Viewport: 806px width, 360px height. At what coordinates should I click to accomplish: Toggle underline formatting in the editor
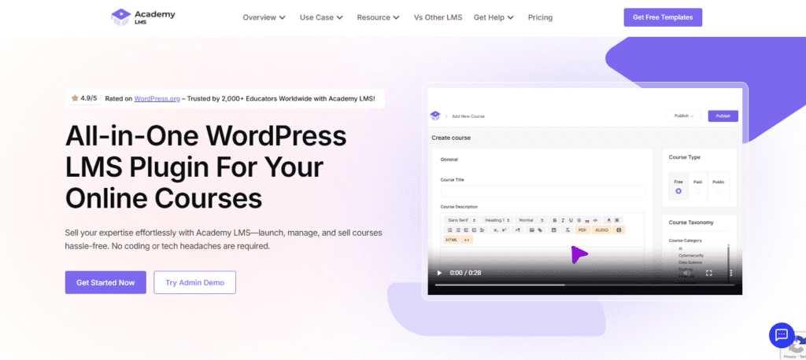[x=571, y=220]
